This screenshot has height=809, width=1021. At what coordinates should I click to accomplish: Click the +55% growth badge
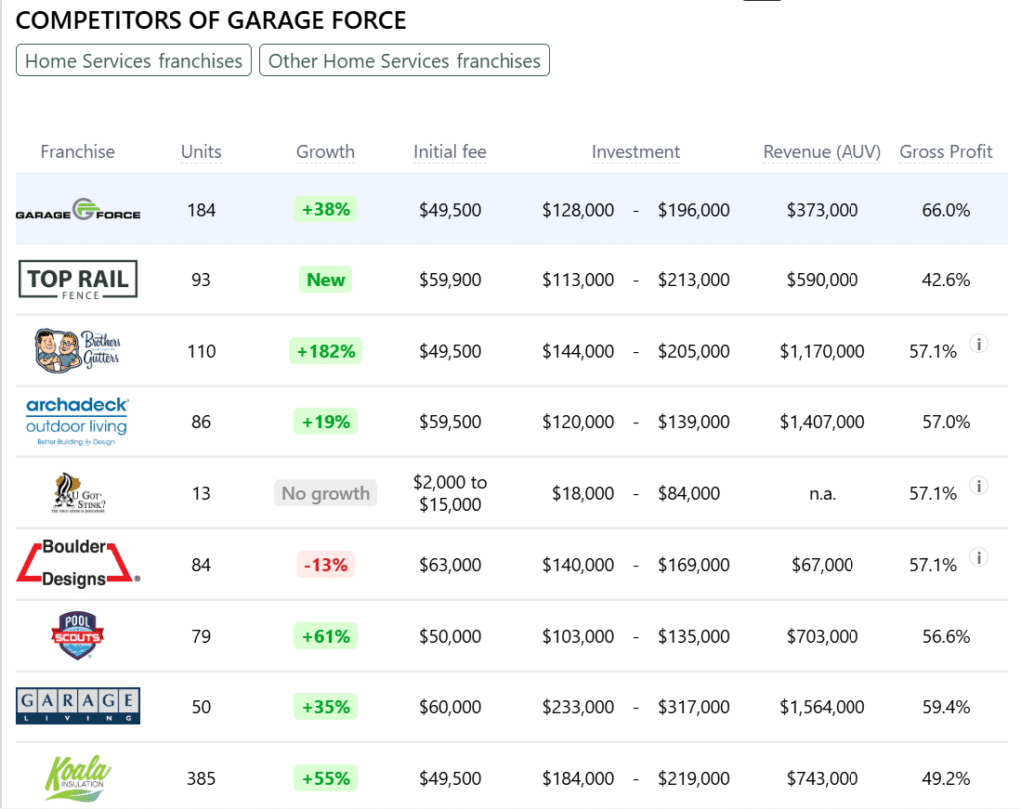click(x=326, y=778)
